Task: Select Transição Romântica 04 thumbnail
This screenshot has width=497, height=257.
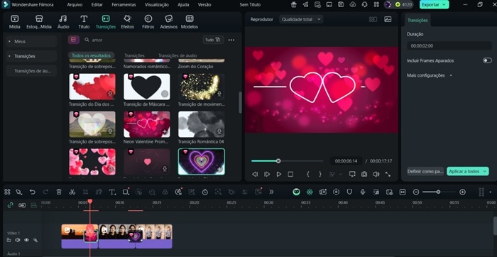Action: pos(201,124)
